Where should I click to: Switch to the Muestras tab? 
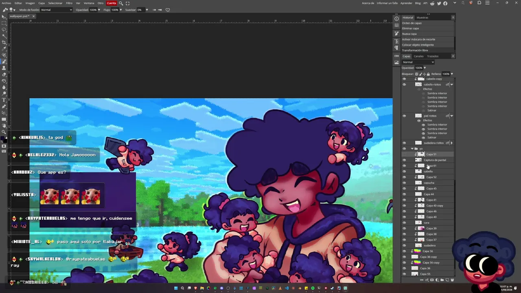(422, 17)
